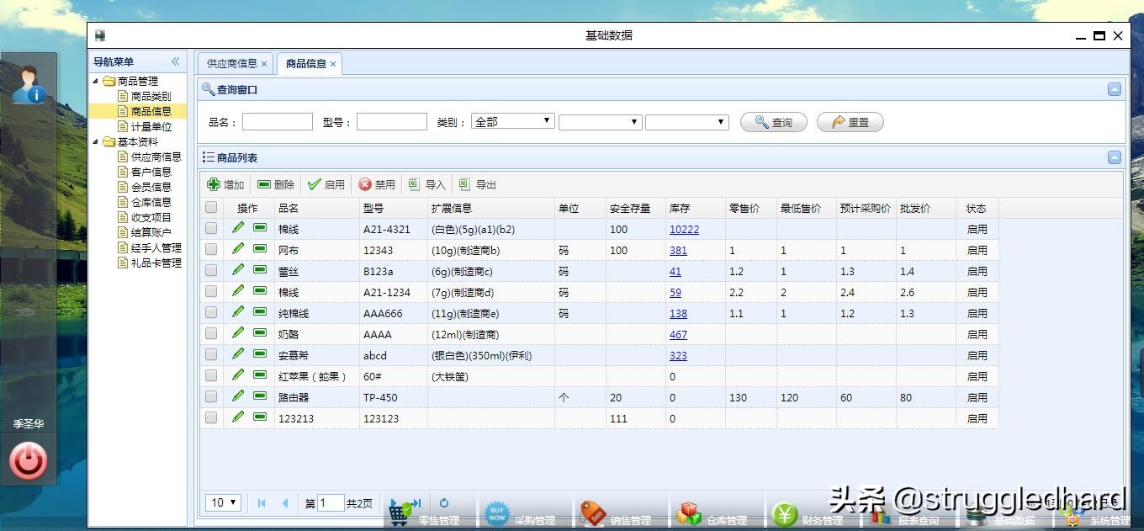Open the 导入 (Import) function
Viewport: 1144px width, 531px height.
424,184
